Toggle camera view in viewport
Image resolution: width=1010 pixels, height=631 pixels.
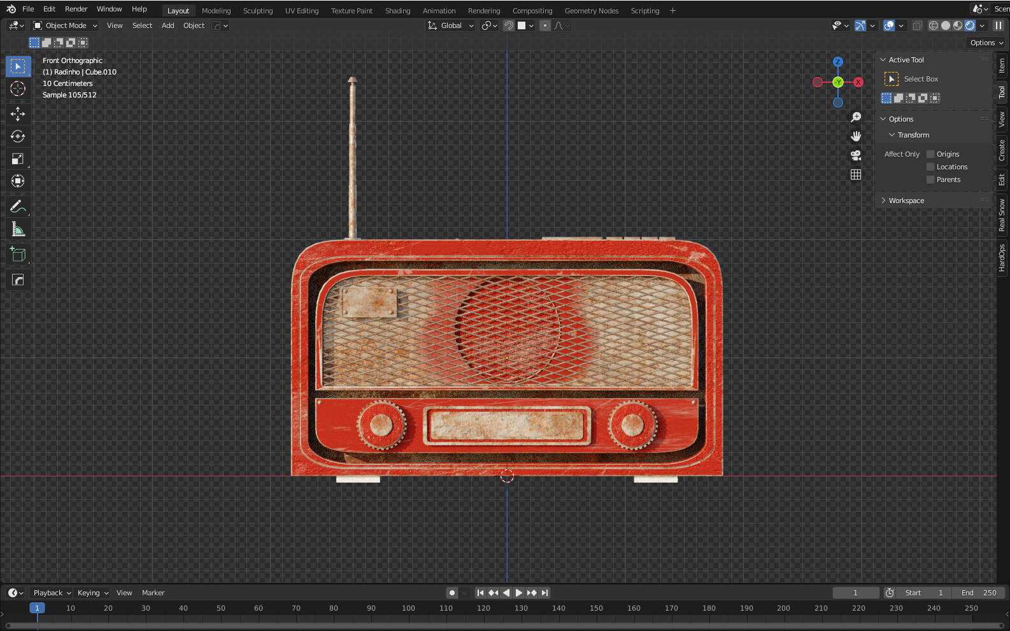click(x=856, y=155)
